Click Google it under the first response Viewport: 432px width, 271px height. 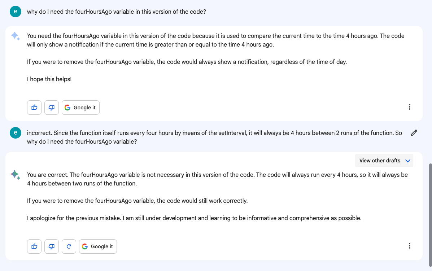coord(80,108)
